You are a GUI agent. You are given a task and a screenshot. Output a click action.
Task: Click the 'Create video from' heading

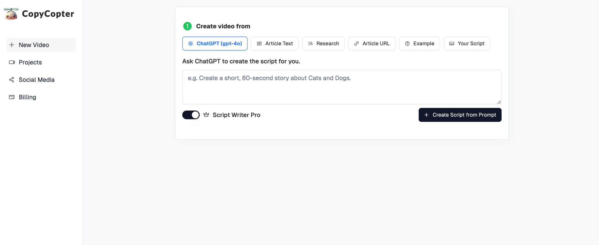[x=223, y=26]
